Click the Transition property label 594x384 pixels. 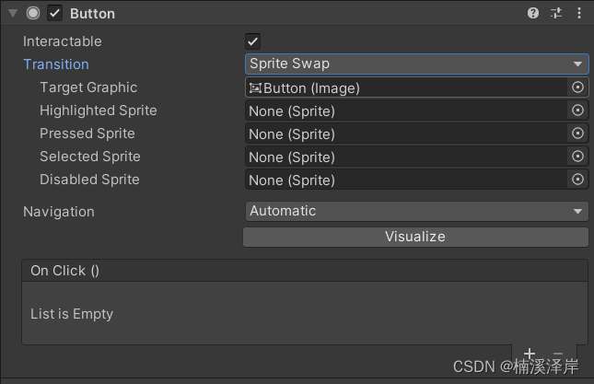pyautogui.click(x=56, y=64)
